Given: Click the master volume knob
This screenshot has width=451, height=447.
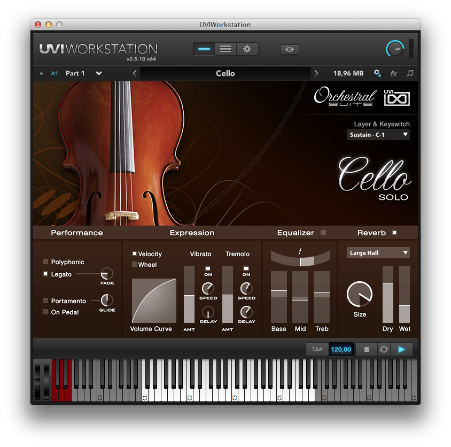Looking at the screenshot, I should [395, 49].
